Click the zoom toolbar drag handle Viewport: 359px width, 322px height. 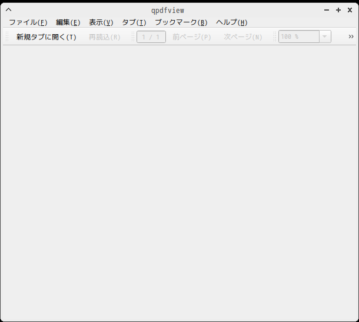click(x=275, y=37)
